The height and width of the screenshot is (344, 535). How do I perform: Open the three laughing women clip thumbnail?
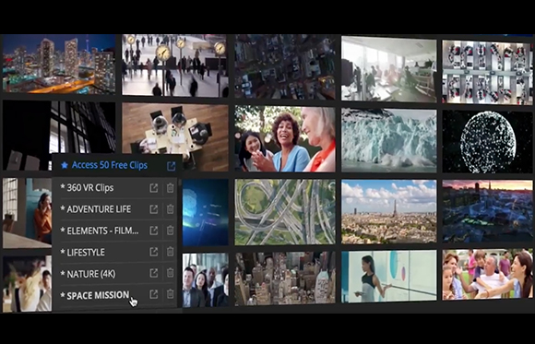point(285,138)
